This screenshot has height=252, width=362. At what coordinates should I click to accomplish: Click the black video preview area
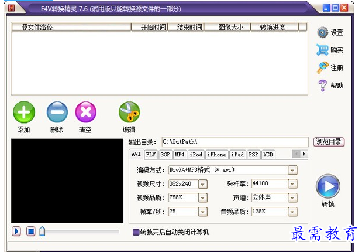click(67, 181)
